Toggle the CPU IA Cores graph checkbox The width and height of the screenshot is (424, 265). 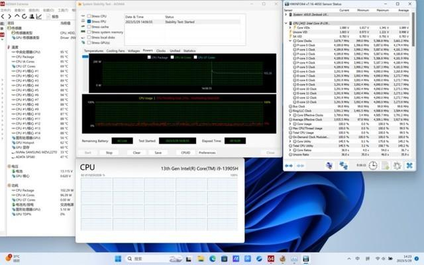pos(172,57)
